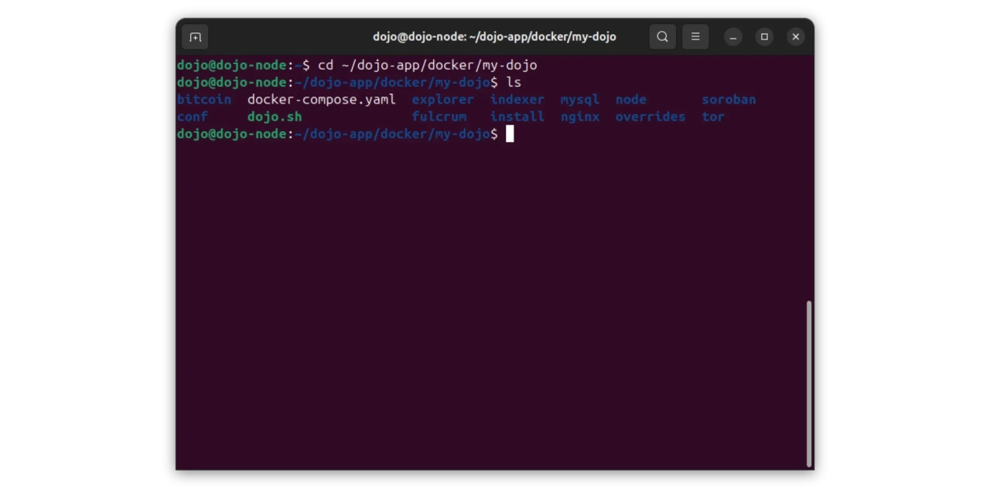Viewport: 990px width, 493px height.
Task: Click the search icon in header bar
Action: coord(662,37)
